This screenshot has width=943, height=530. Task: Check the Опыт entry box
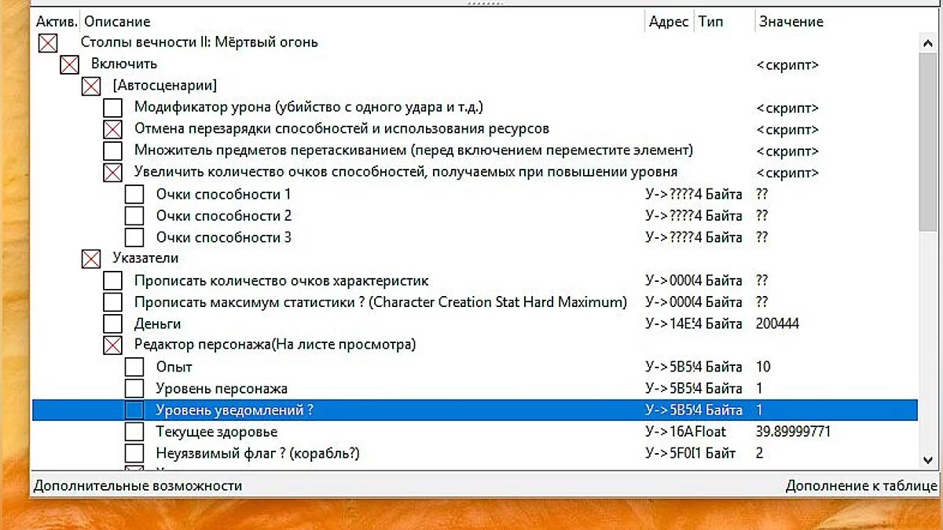point(134,367)
